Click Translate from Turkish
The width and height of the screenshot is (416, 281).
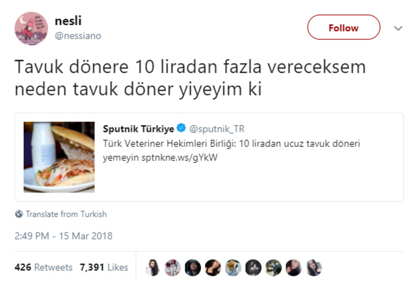66,214
